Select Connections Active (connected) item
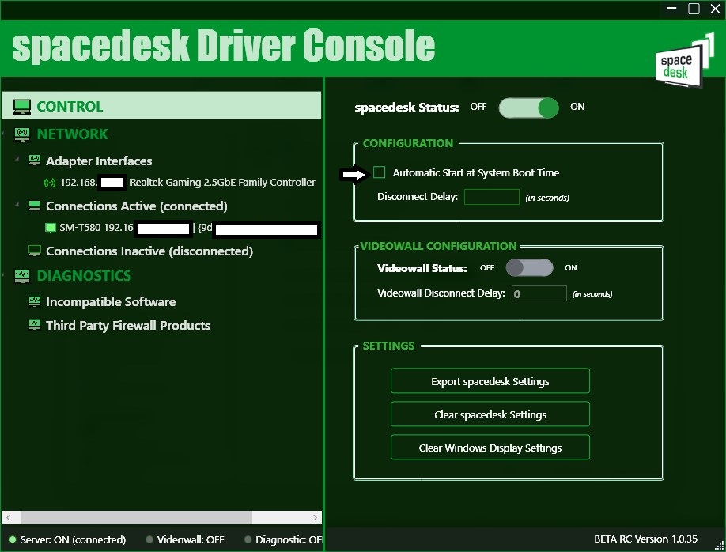Screen dimensions: 726x552 137,206
